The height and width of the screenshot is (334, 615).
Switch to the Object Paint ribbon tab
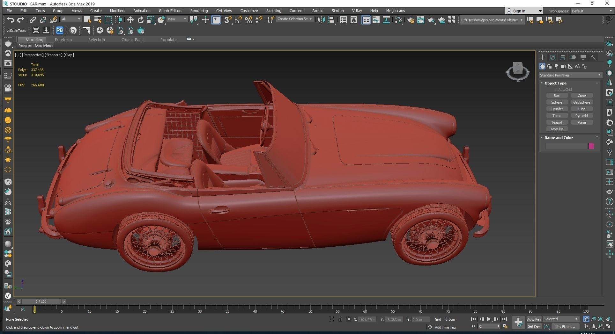pyautogui.click(x=133, y=40)
